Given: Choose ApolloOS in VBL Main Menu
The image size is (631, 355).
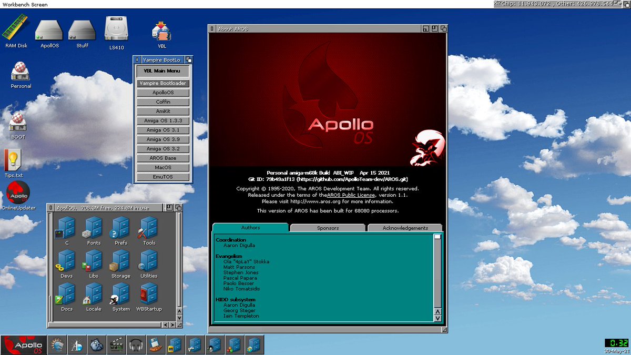Looking at the screenshot, I should [x=163, y=93].
